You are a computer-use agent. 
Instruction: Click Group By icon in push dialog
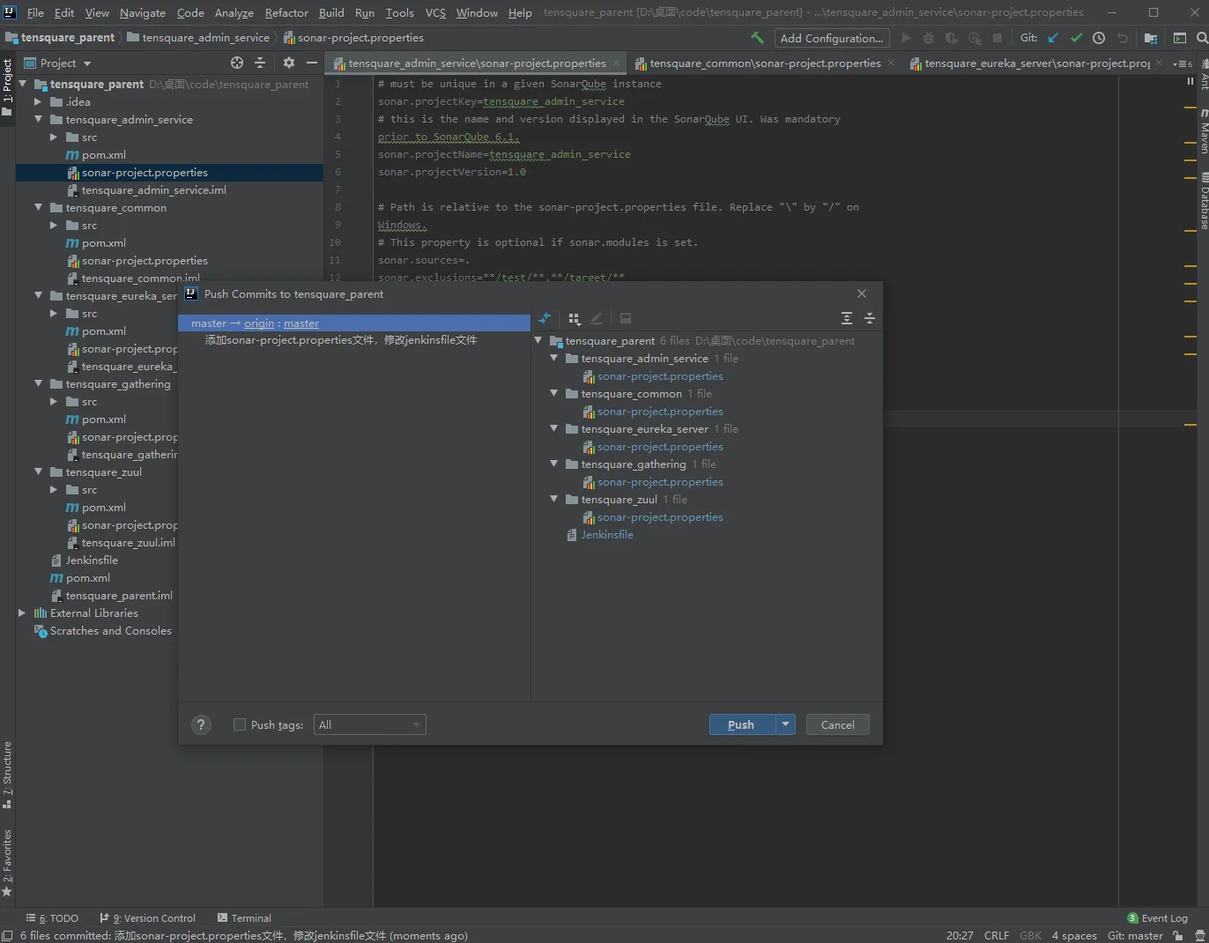(575, 318)
